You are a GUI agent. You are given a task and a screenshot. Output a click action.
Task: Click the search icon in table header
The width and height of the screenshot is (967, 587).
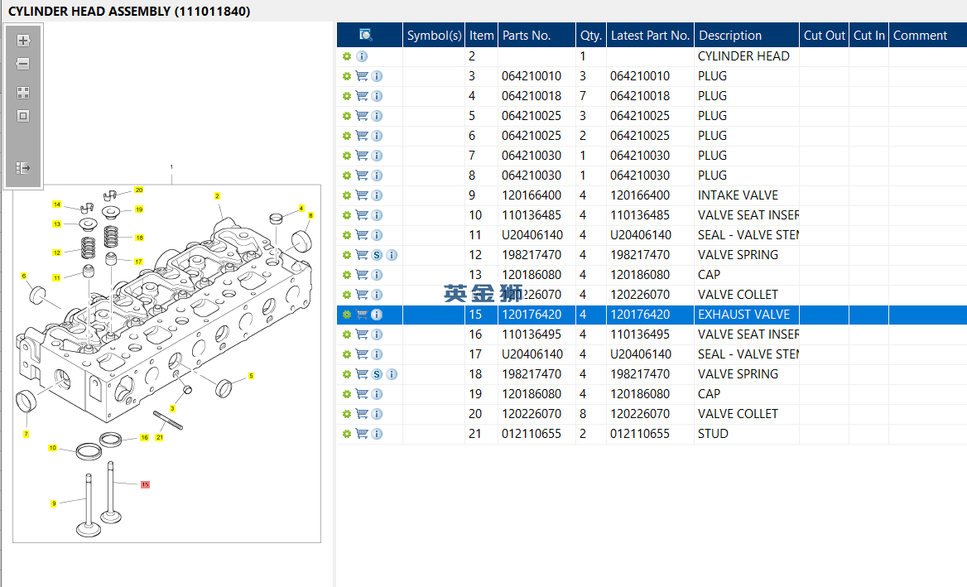coord(366,35)
